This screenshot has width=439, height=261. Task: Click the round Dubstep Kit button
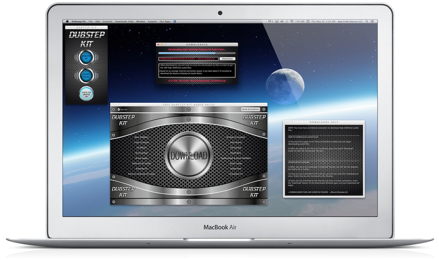(x=86, y=57)
